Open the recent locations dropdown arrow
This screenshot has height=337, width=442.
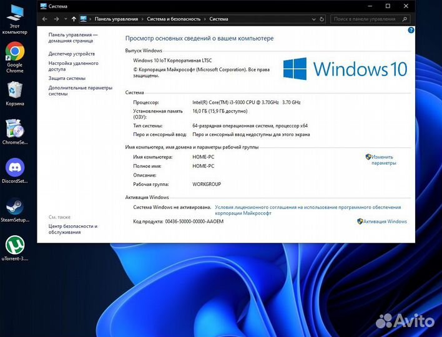(x=66, y=19)
